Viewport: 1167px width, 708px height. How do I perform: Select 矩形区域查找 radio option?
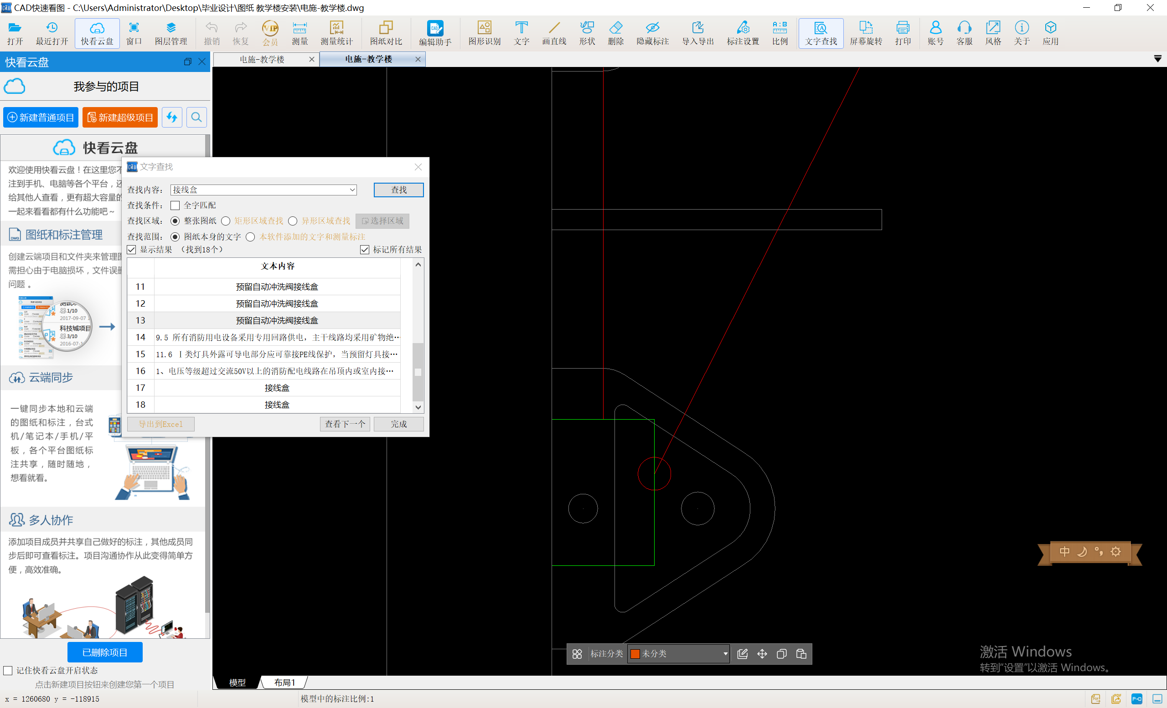click(226, 221)
